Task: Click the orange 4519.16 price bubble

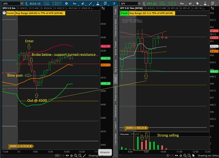Action: coord(106,65)
